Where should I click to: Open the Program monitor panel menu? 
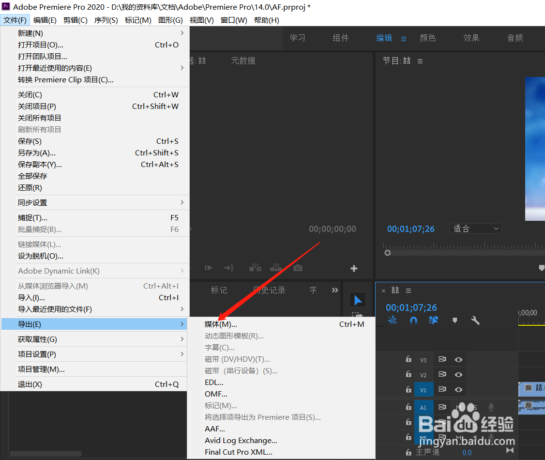[x=420, y=61]
